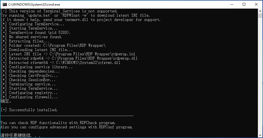
Task: Click the RDPConf program text line
Action: [x=66, y=127]
